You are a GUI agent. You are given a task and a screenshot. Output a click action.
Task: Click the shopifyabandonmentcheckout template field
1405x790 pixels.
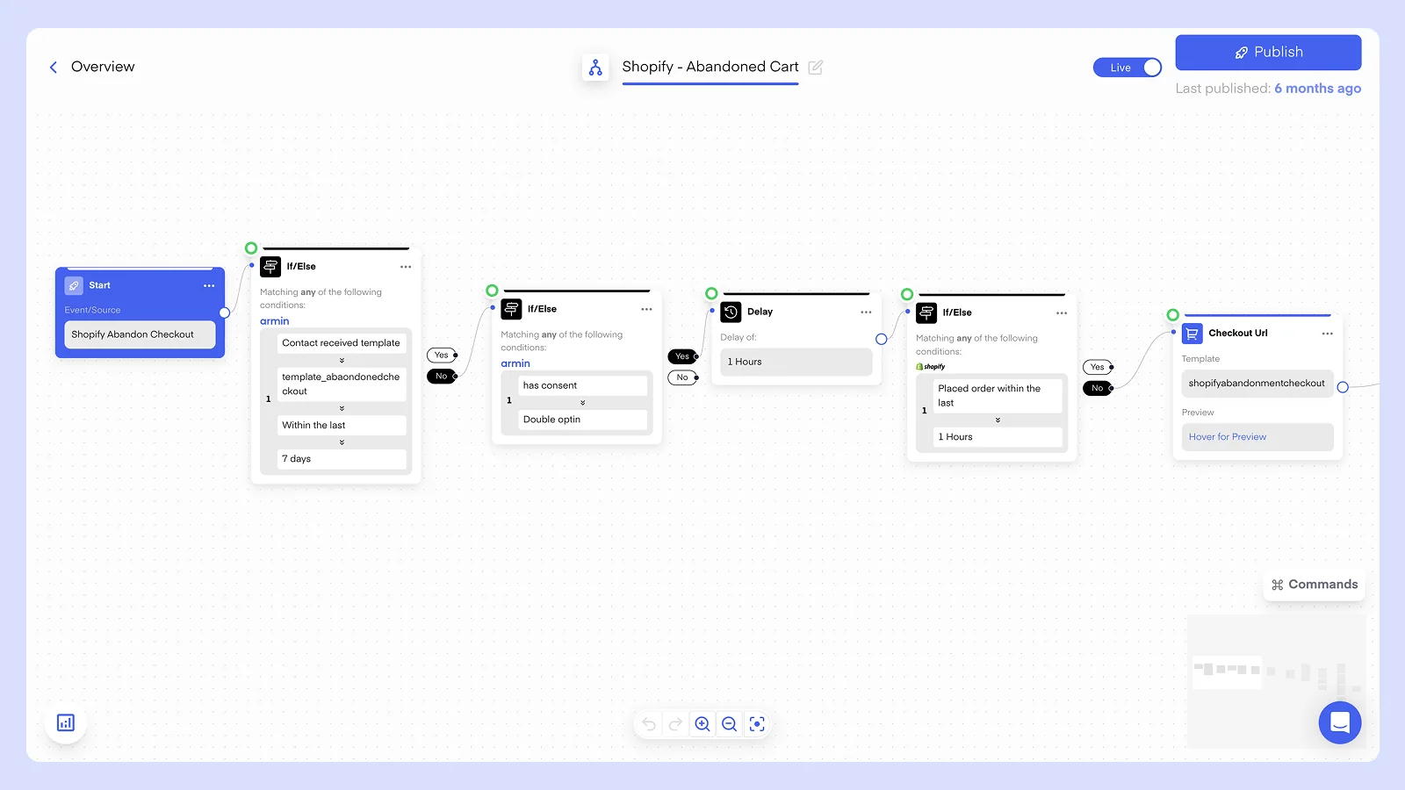pyautogui.click(x=1257, y=384)
